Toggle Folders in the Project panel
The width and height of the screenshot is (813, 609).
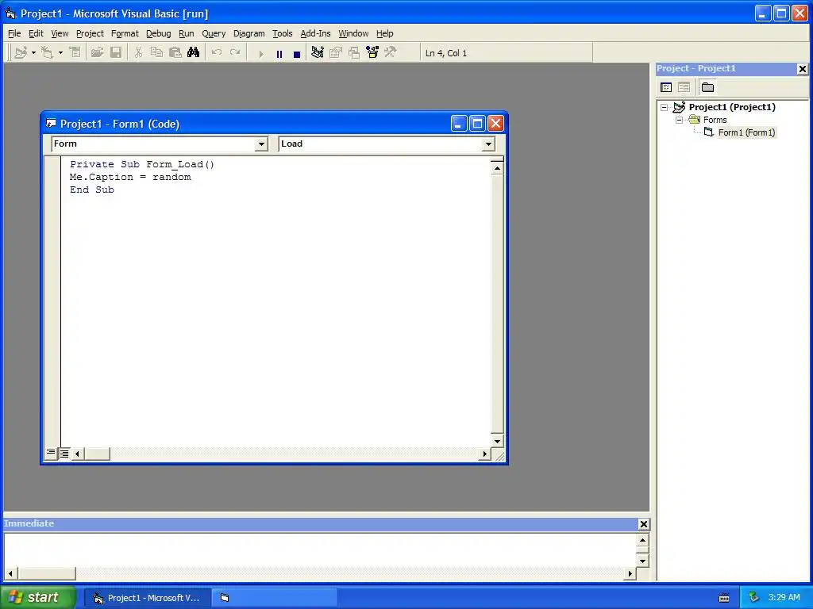click(x=707, y=87)
